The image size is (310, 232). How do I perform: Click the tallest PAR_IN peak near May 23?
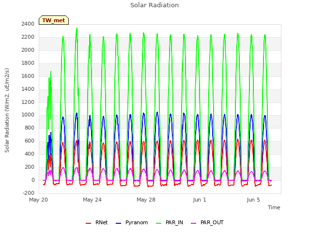pyautogui.click(x=77, y=28)
